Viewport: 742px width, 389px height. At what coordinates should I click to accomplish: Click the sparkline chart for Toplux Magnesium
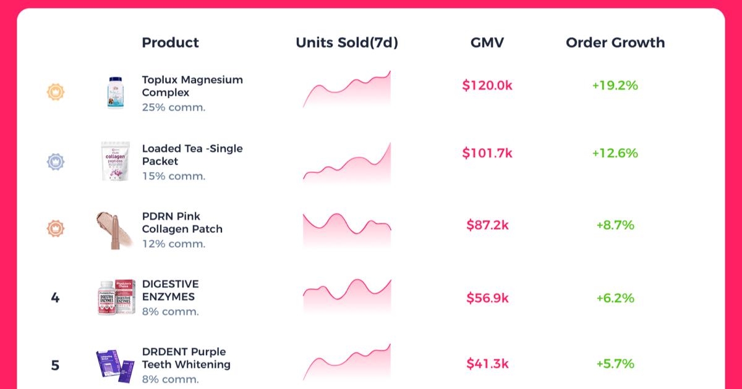pos(347,90)
